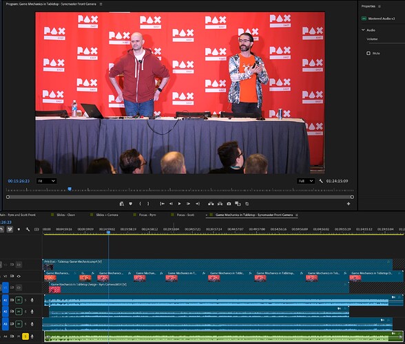Click the Add Marker icon in monitor controls
Image resolution: width=405 pixels, height=344 pixels.
pyautogui.click(x=131, y=204)
